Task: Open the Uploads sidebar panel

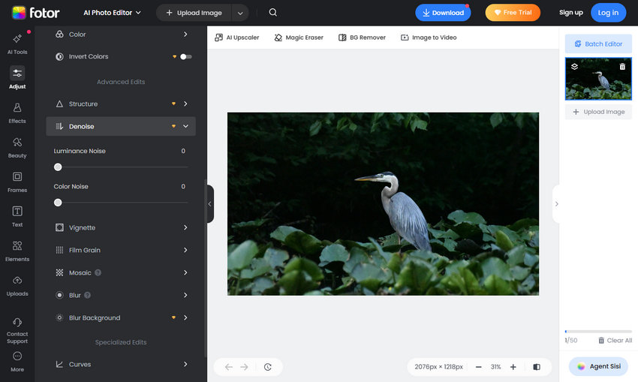Action: click(17, 286)
